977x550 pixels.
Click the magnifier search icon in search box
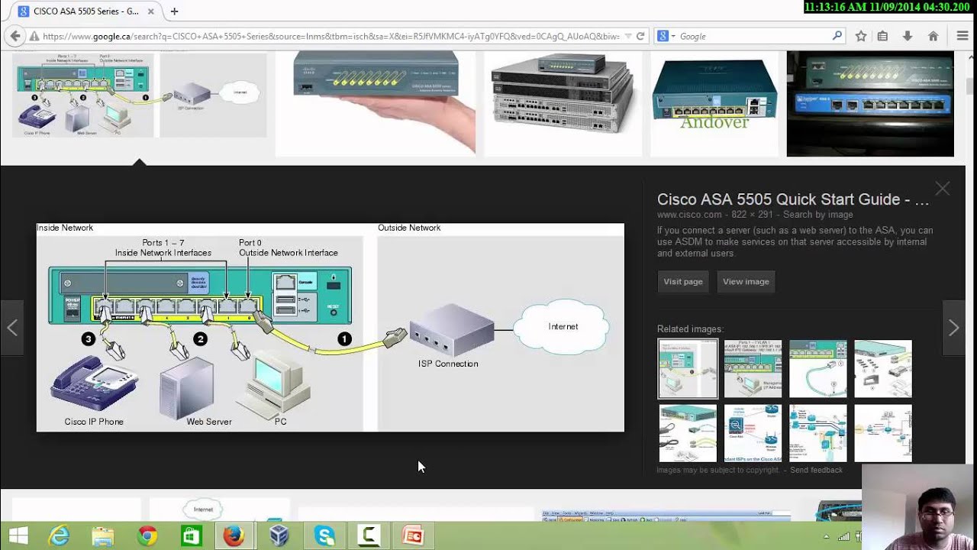(837, 36)
